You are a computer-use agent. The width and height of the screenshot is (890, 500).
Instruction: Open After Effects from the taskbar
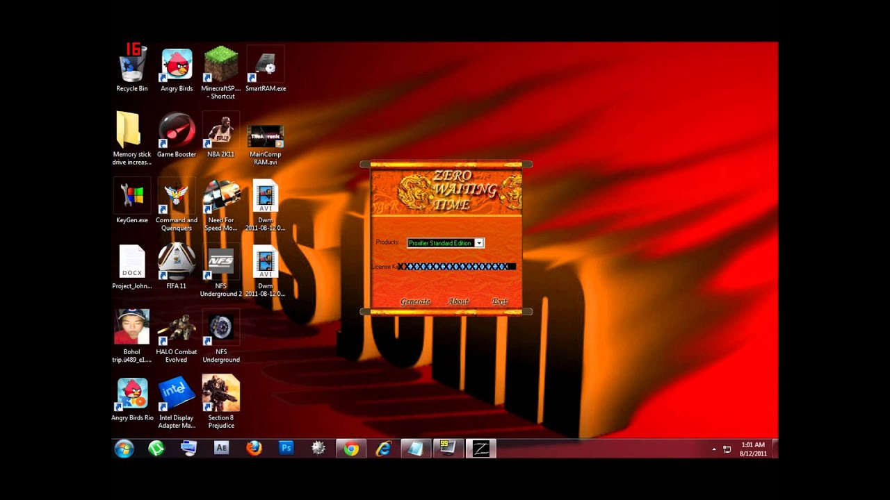click(221, 449)
